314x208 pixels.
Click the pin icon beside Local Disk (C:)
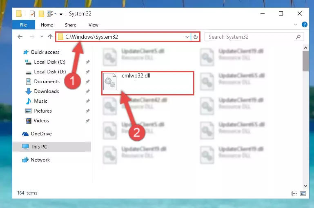[87, 62]
